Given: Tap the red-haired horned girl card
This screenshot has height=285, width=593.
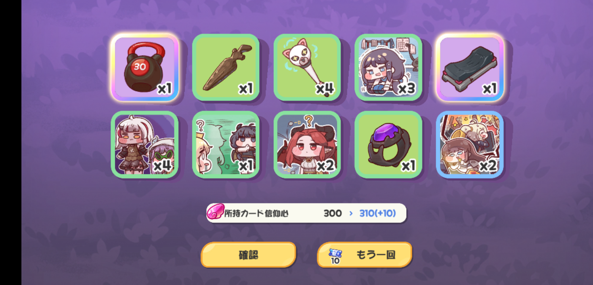Looking at the screenshot, I should click(307, 144).
